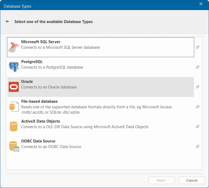This screenshot has height=188, width=209.
Task: Select the PostgreSQL elephant icon
Action: click(14, 67)
